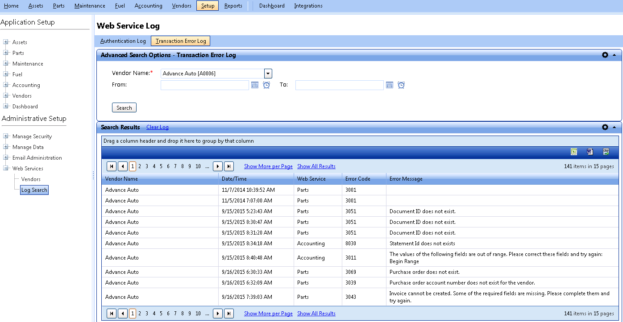Export results to Word document
The width and height of the screenshot is (623, 322).
[590, 152]
